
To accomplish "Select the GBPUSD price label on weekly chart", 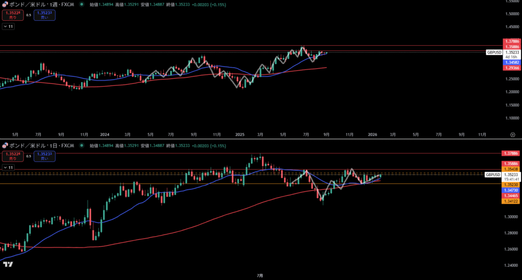I will [494, 52].
